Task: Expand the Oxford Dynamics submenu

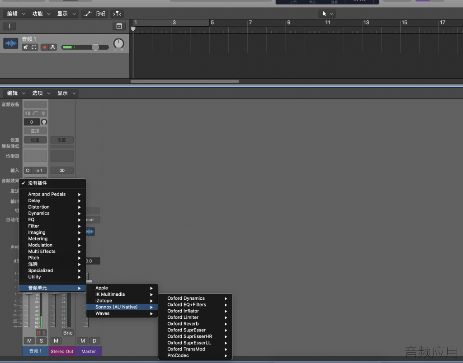Action: 195,298
